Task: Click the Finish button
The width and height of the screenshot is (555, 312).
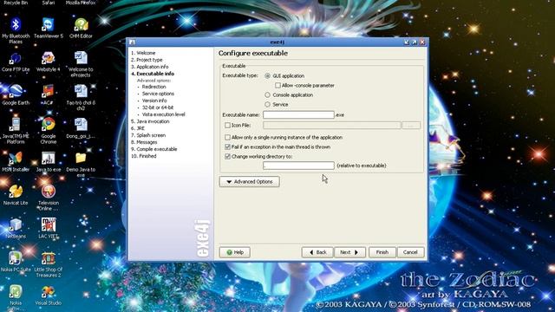Action: click(x=382, y=252)
